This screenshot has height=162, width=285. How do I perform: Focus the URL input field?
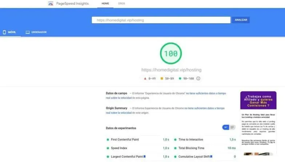[x=161, y=20]
